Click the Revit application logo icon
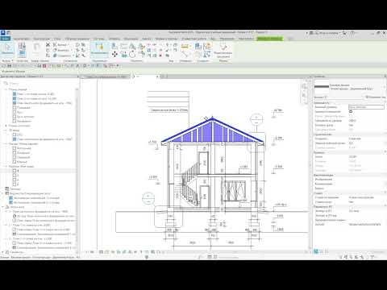 pyautogui.click(x=3, y=33)
